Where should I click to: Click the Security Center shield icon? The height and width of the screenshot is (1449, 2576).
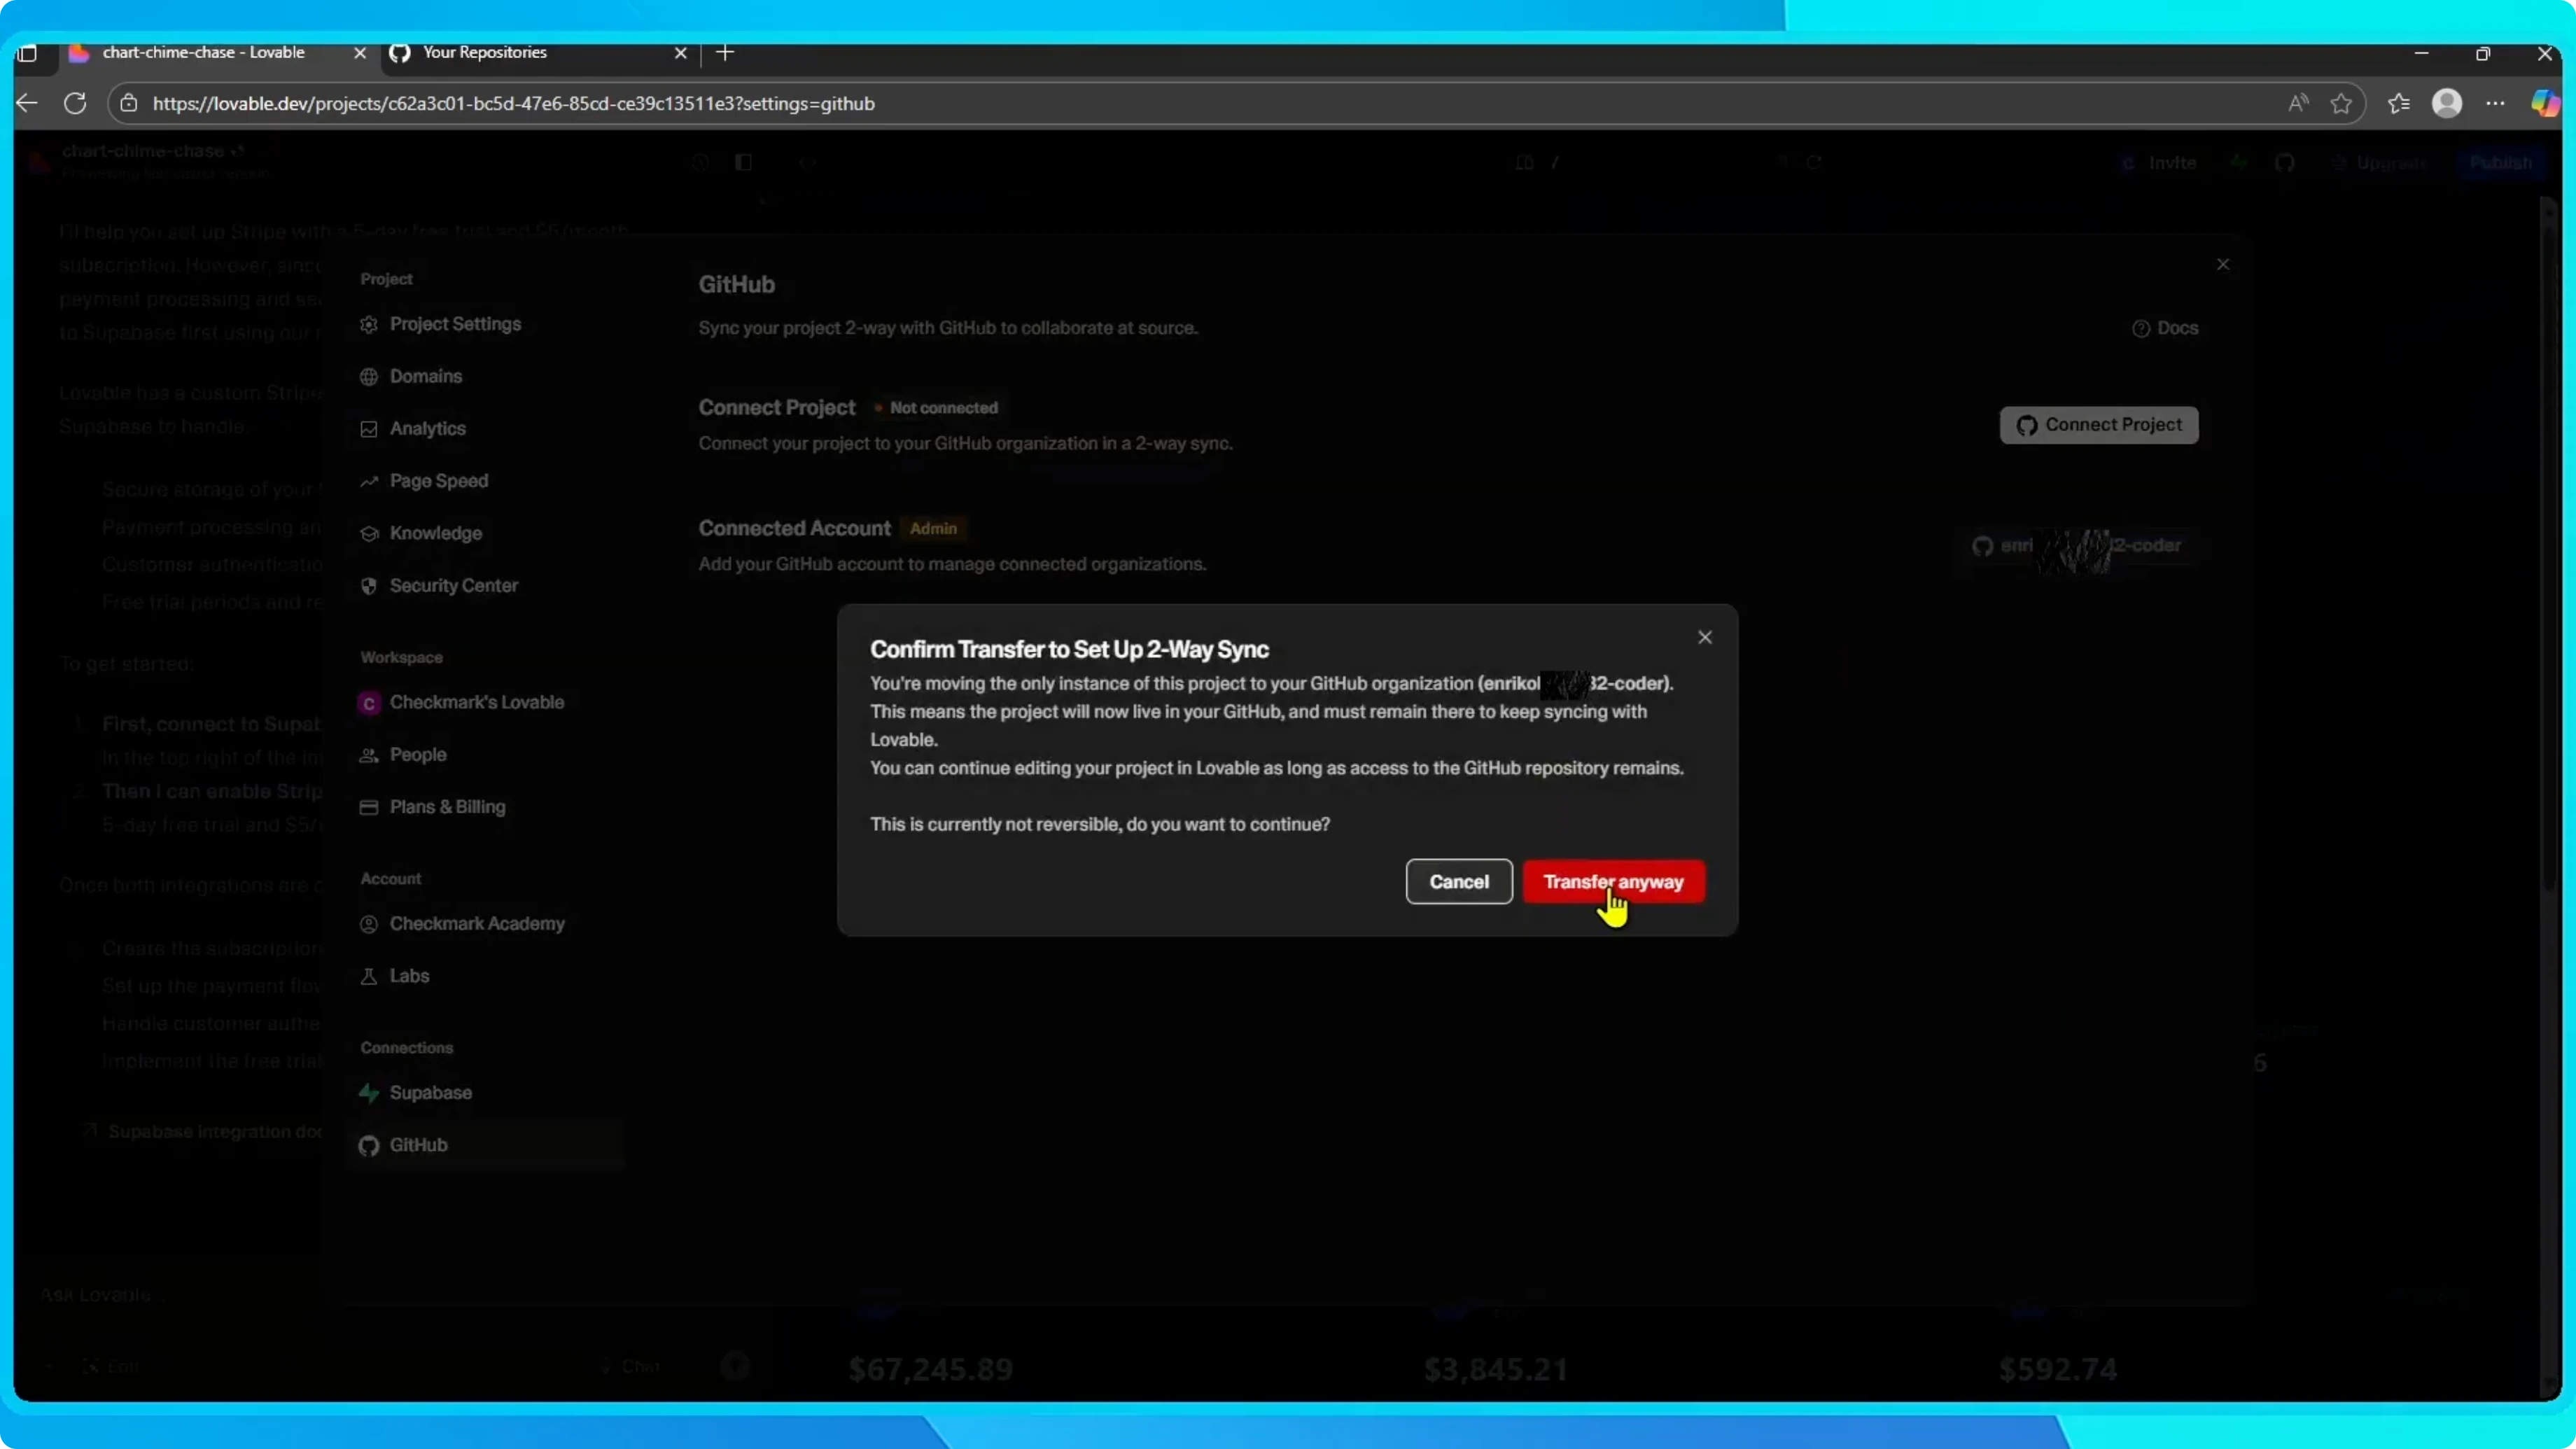click(369, 586)
